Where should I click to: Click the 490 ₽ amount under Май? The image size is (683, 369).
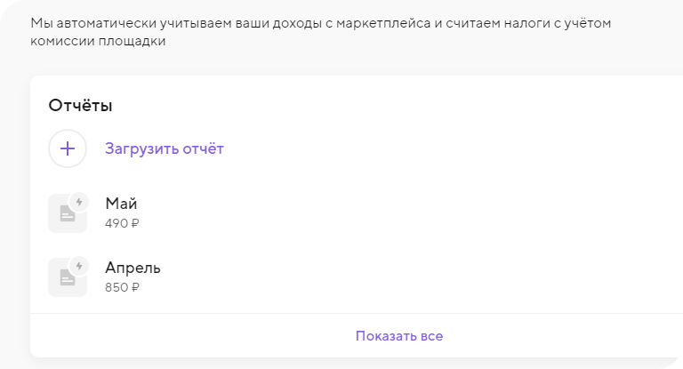tap(122, 223)
